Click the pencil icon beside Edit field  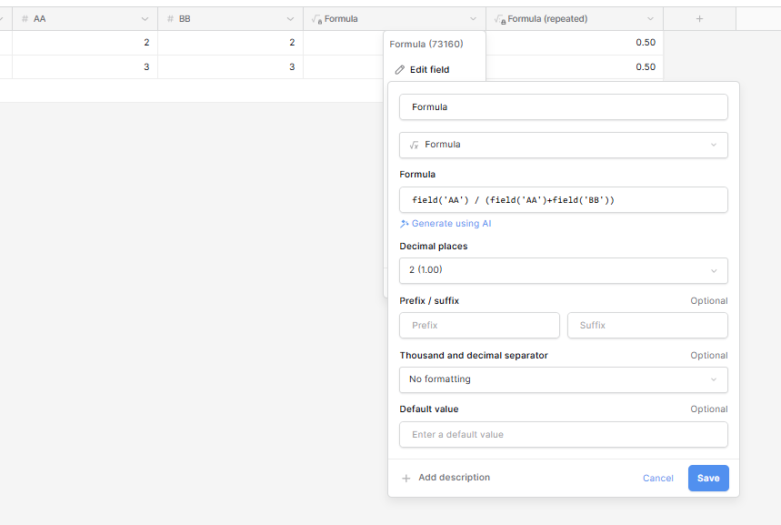pyautogui.click(x=399, y=70)
